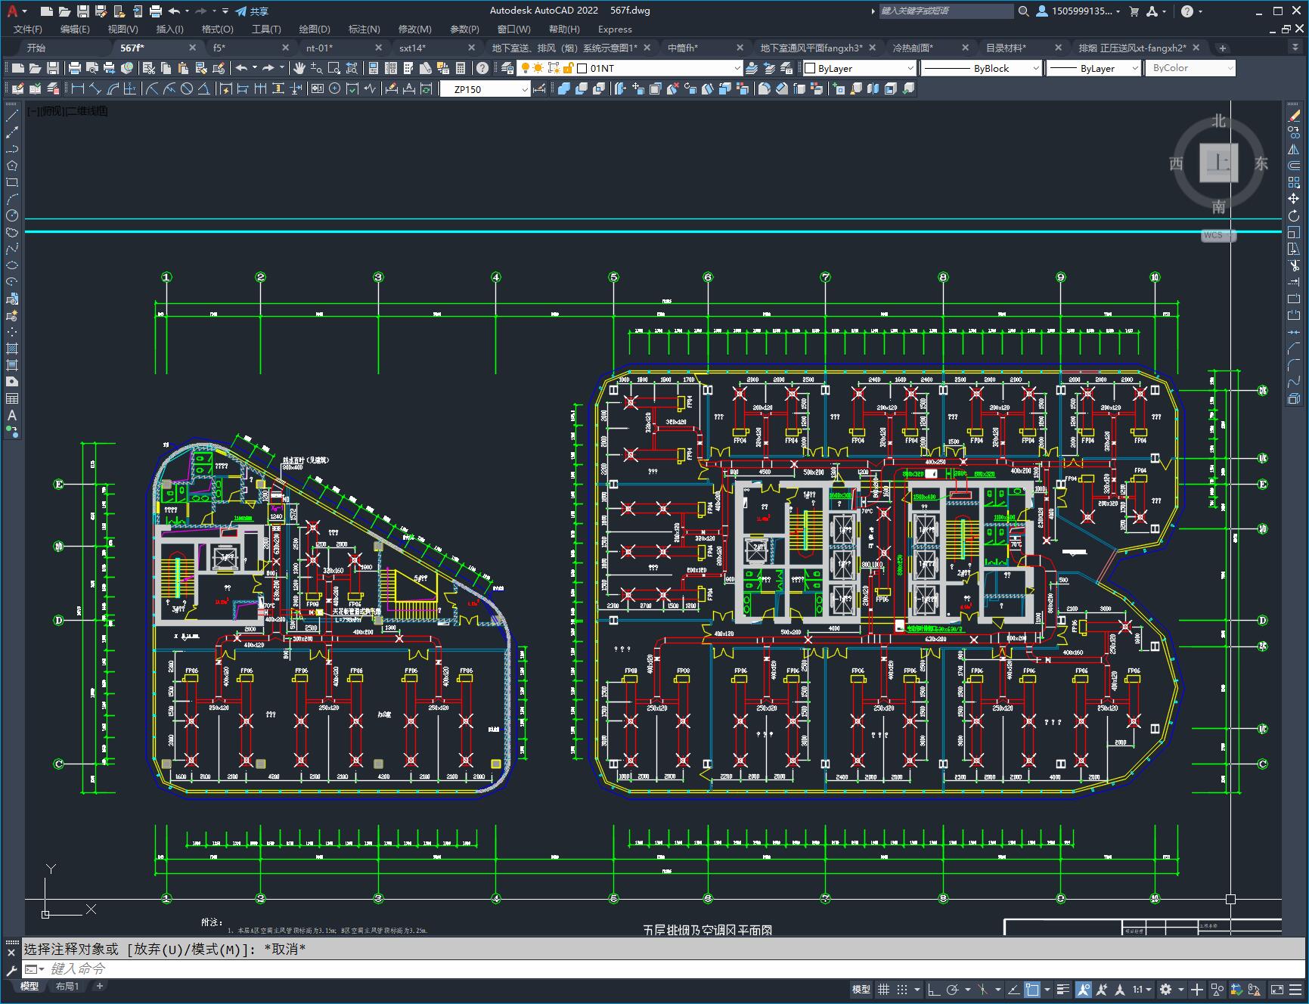
Task: Select the Rotate tool in modify toolbar
Action: pyautogui.click(x=1294, y=215)
